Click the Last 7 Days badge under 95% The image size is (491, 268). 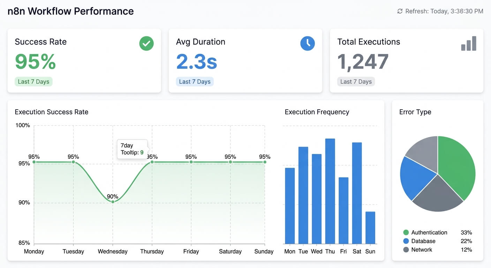33,82
